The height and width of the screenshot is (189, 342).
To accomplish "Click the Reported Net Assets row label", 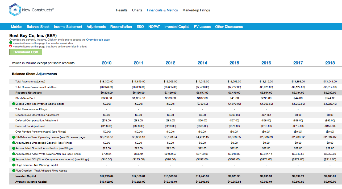I will [x=28, y=93].
